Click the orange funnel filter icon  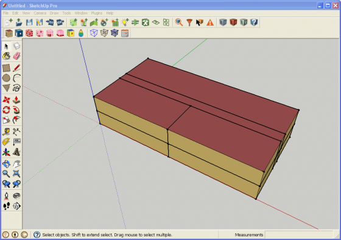(189, 22)
